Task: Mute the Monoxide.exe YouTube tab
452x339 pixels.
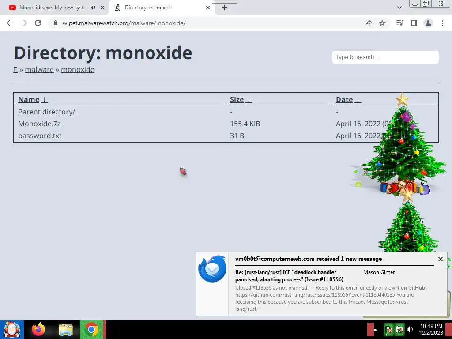Action: click(93, 8)
